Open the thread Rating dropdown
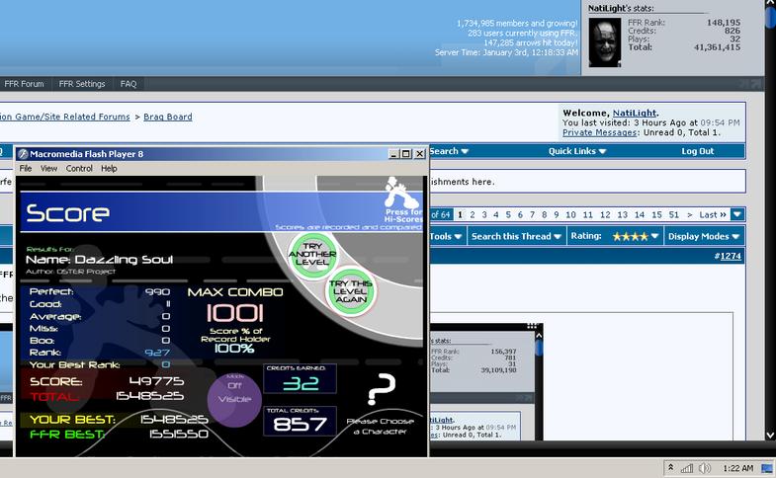 pos(615,236)
